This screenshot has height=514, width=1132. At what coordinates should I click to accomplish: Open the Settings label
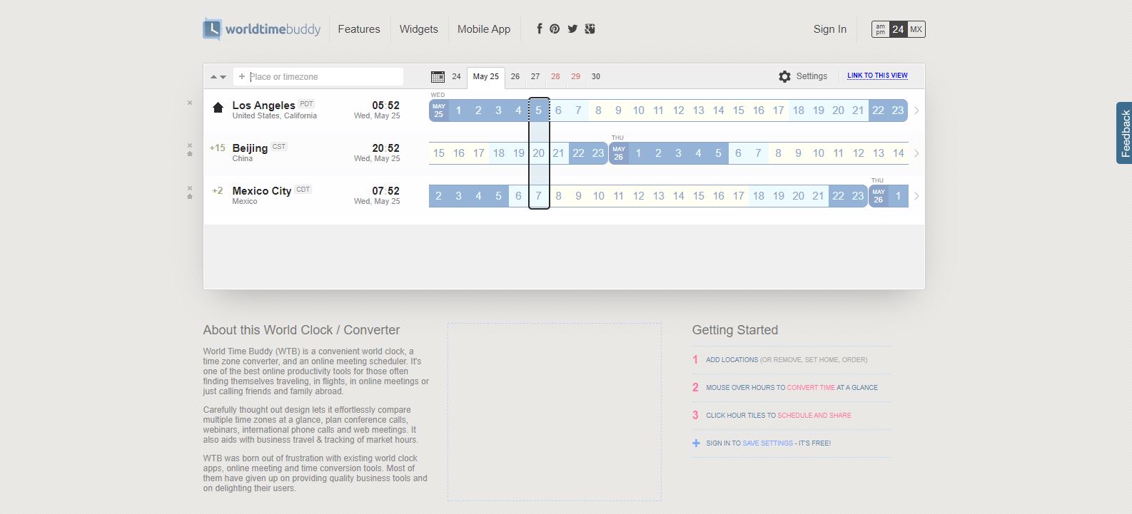pyautogui.click(x=812, y=76)
